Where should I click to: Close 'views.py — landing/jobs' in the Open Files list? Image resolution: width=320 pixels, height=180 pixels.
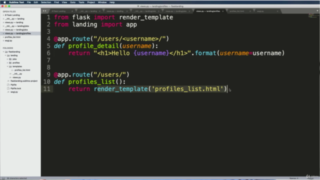click(x=3, y=30)
